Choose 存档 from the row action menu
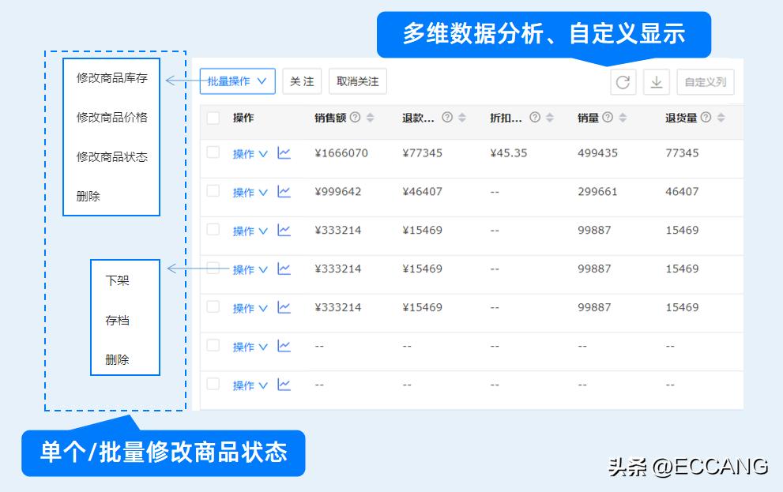783x492 pixels. (x=118, y=321)
